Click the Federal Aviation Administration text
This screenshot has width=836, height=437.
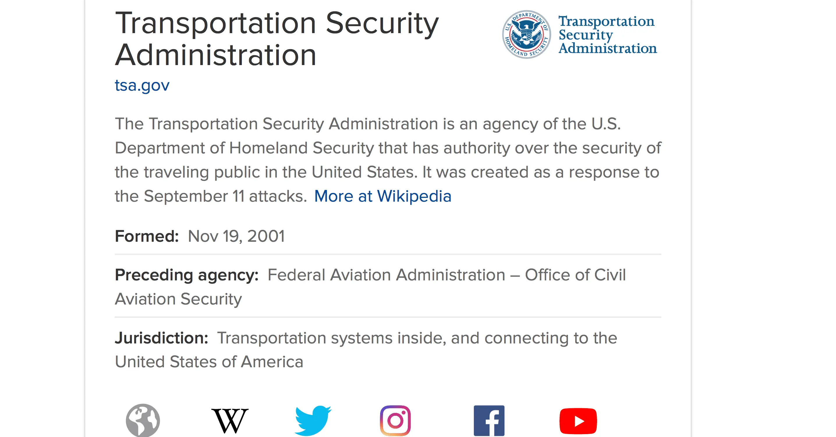[x=386, y=275]
